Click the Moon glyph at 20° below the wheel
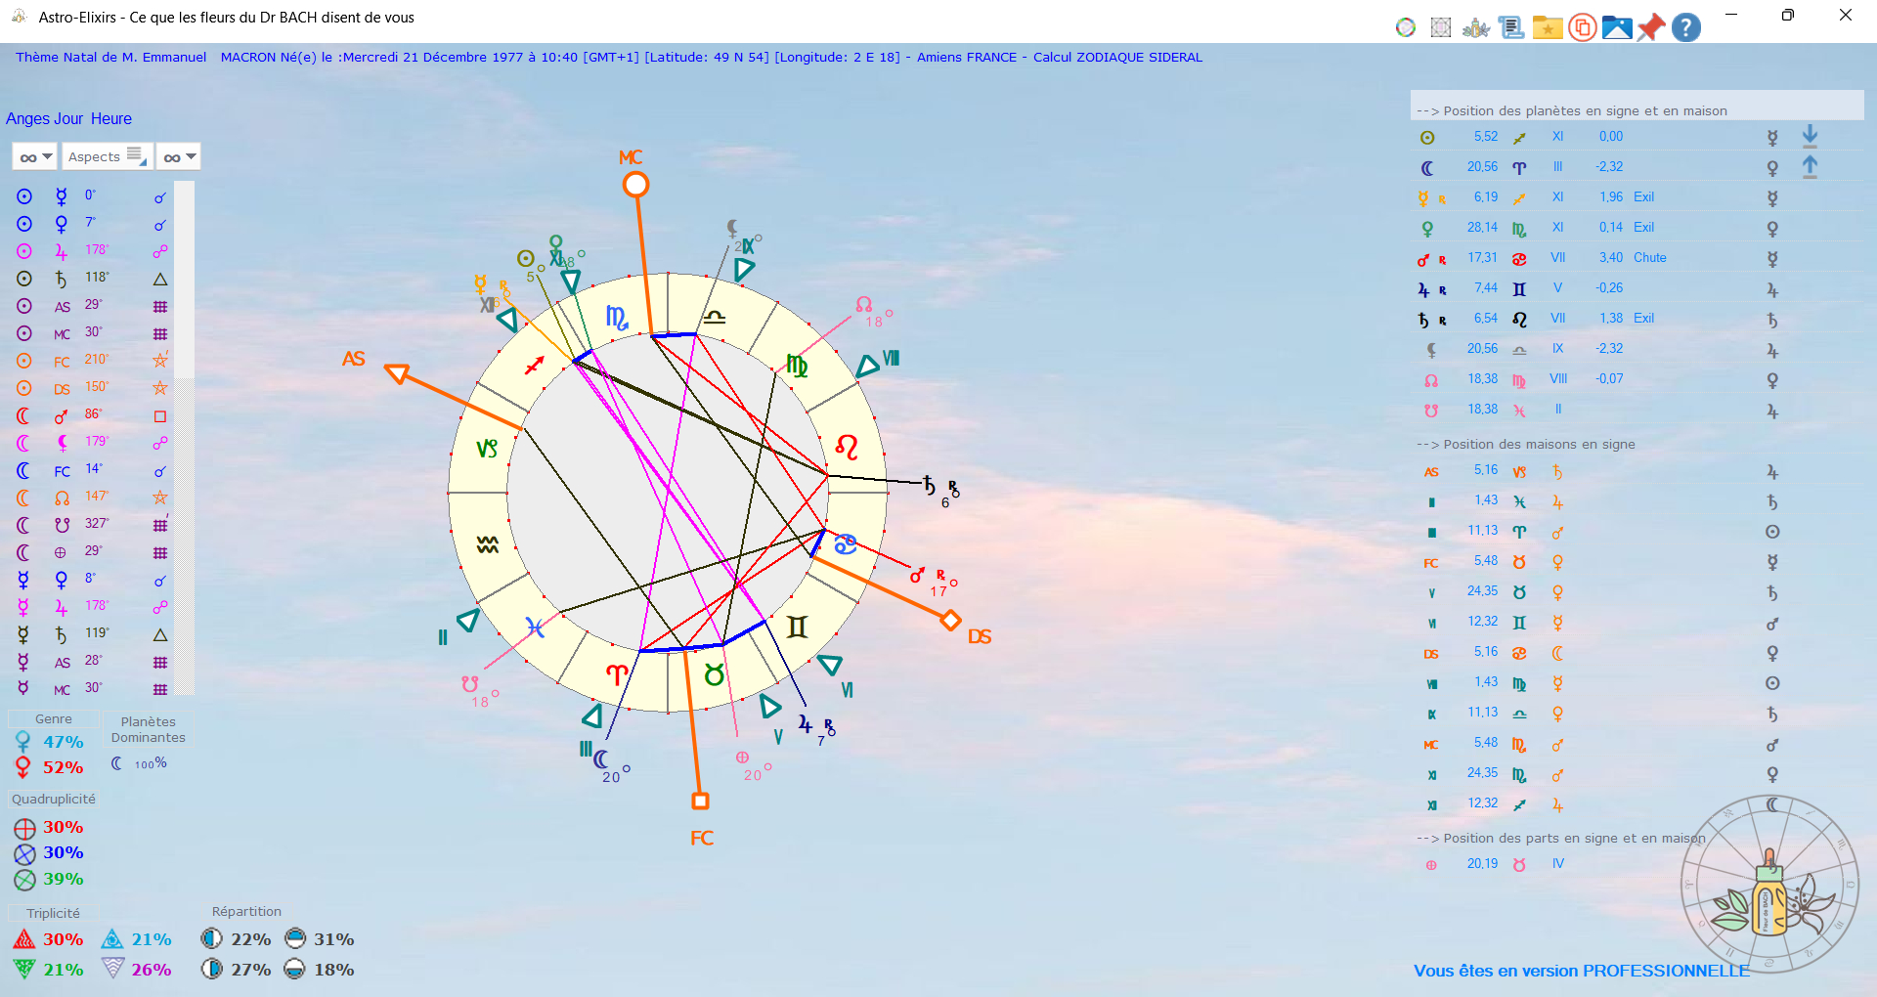The image size is (1877, 997). click(600, 759)
